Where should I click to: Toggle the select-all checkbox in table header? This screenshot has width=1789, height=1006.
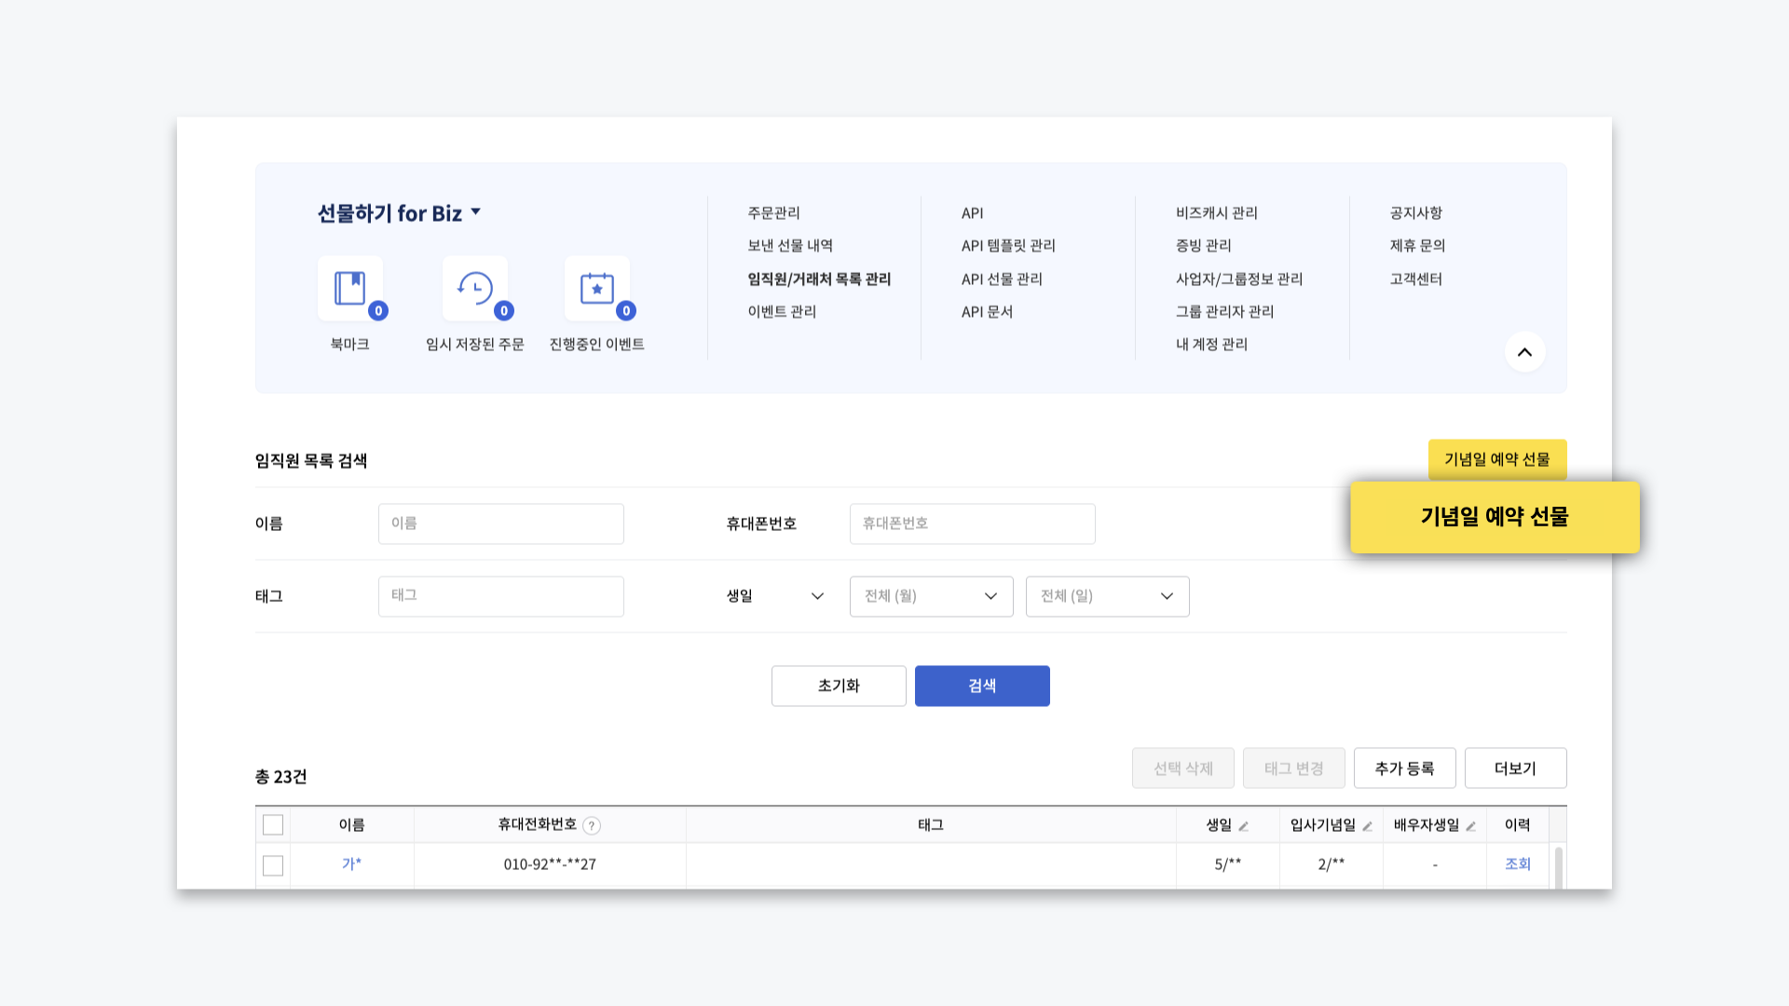pos(273,825)
